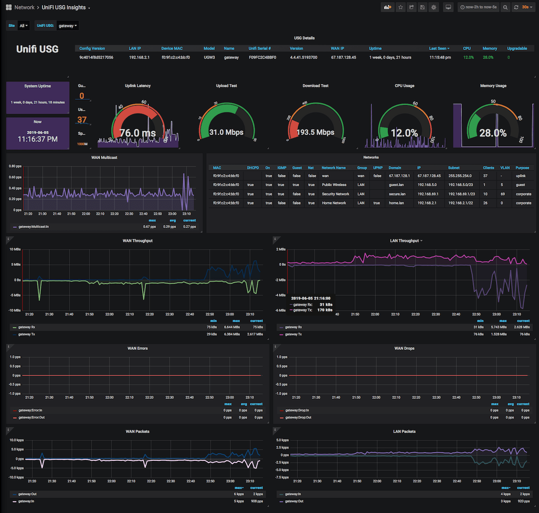Refresh dashboard with the circular arrows icon
The image size is (539, 513).
tap(516, 7)
